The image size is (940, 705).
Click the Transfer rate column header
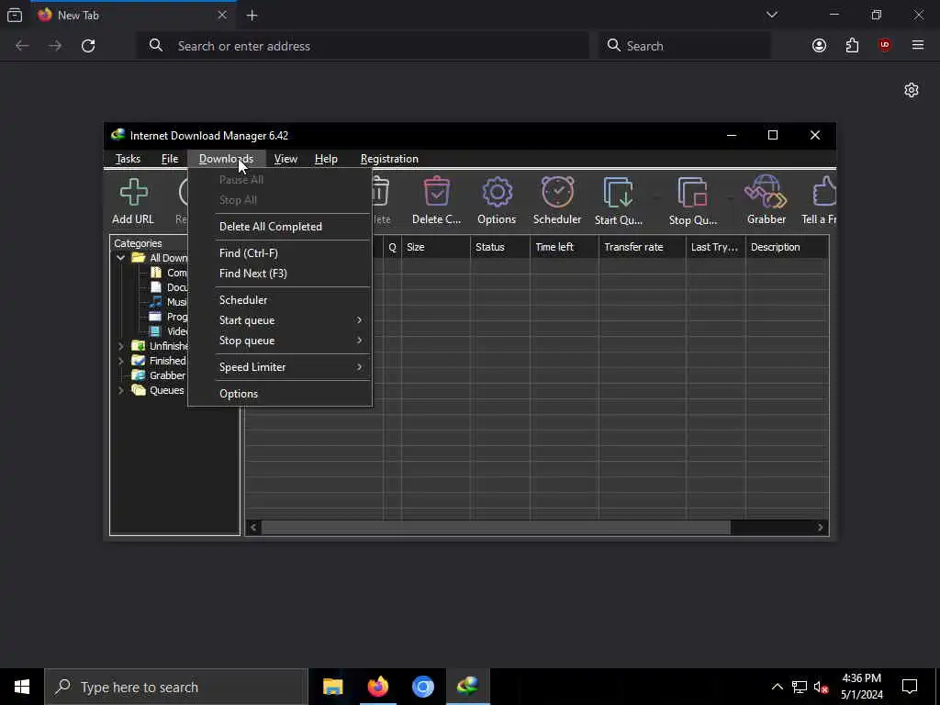[x=642, y=247]
